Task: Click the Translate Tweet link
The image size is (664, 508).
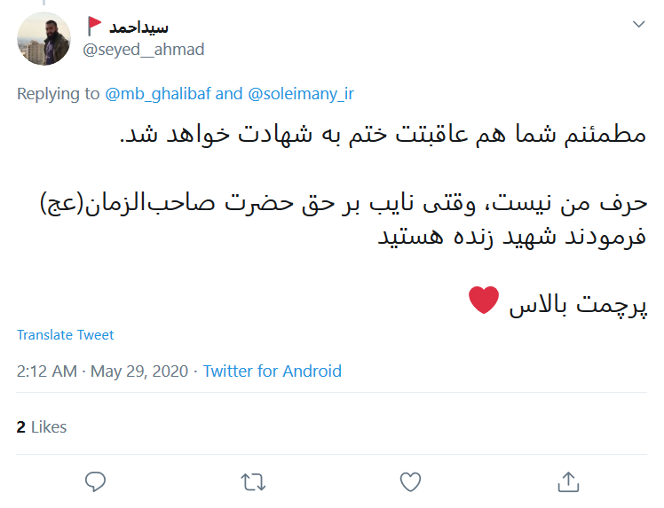Action: 66,335
